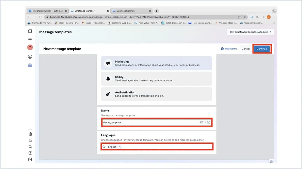Open search magnifier in left sidebar
Screen dimensions: 302x169
point(30,147)
